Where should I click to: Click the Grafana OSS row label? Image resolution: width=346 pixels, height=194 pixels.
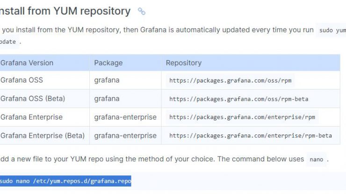click(x=22, y=80)
